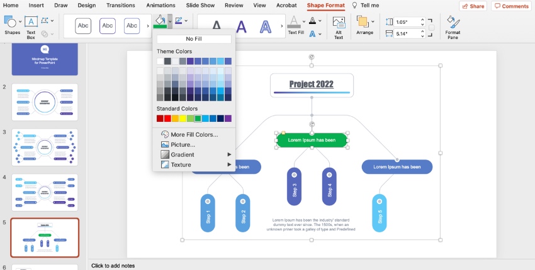Open the Shapes gallery icon
Image resolution: width=535 pixels, height=270 pixels.
pyautogui.click(x=11, y=22)
